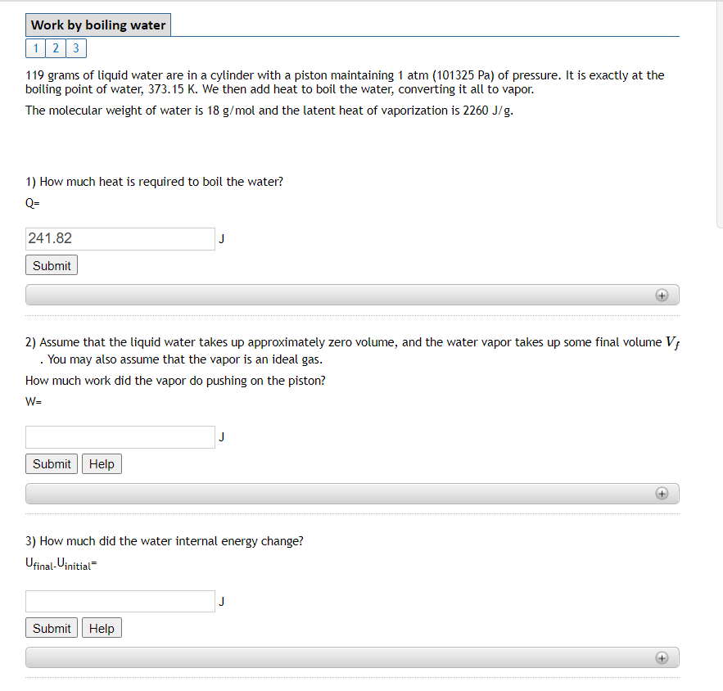Screen dimensions: 723x691
Task: Expand the feedback bar under question 3
Action: click(x=352, y=657)
